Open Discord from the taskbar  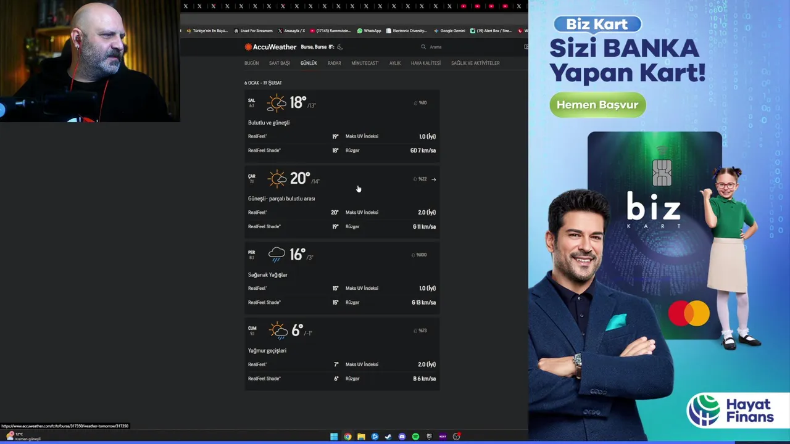(402, 437)
